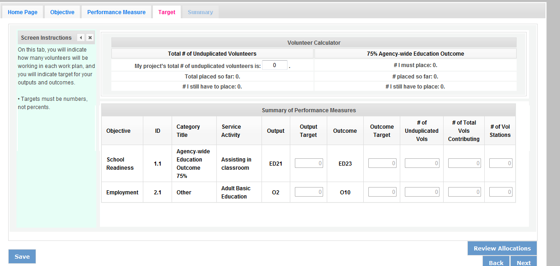This screenshot has width=560, height=266.
Task: Go to the Performance Measure tab
Action: coord(116,12)
